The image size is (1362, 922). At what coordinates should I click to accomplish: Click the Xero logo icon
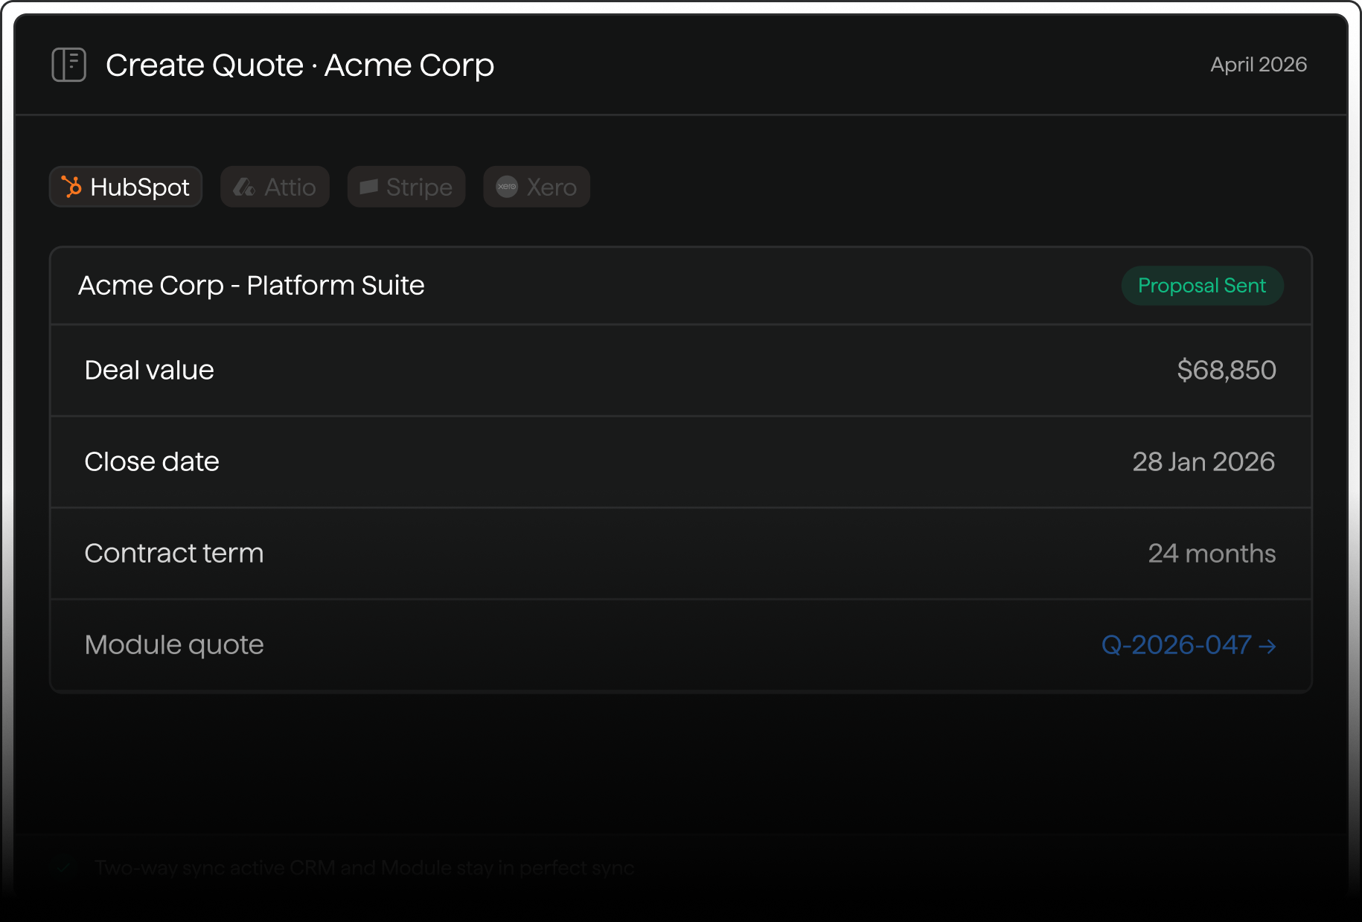tap(507, 187)
